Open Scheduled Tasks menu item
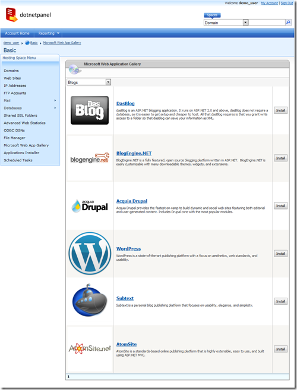297x390 pixels. click(x=18, y=160)
